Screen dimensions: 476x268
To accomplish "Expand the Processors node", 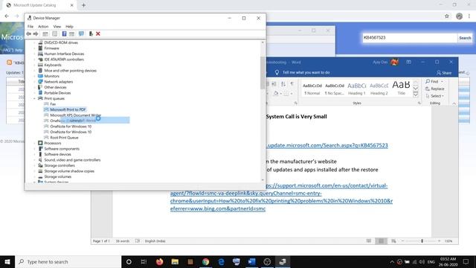I will click(x=35, y=143).
